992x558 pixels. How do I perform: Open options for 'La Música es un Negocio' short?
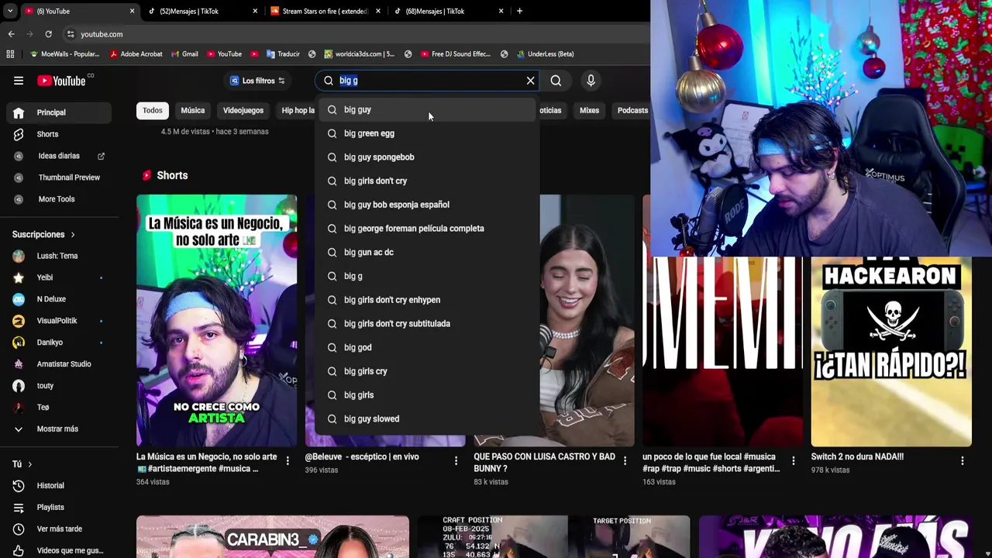click(288, 461)
